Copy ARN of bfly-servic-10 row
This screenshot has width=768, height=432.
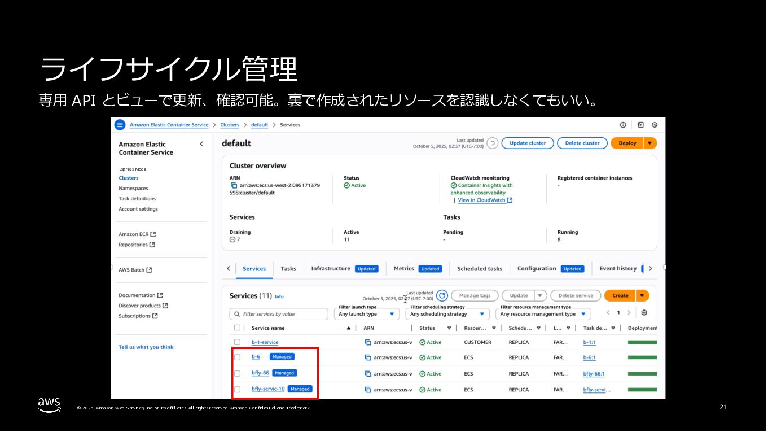[x=368, y=390]
